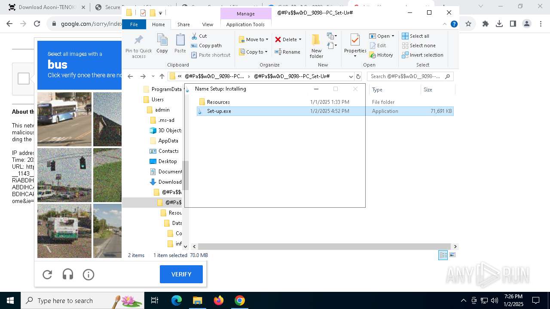This screenshot has width=550, height=309.
Task: Go back in File Explorer
Action: 130,76
